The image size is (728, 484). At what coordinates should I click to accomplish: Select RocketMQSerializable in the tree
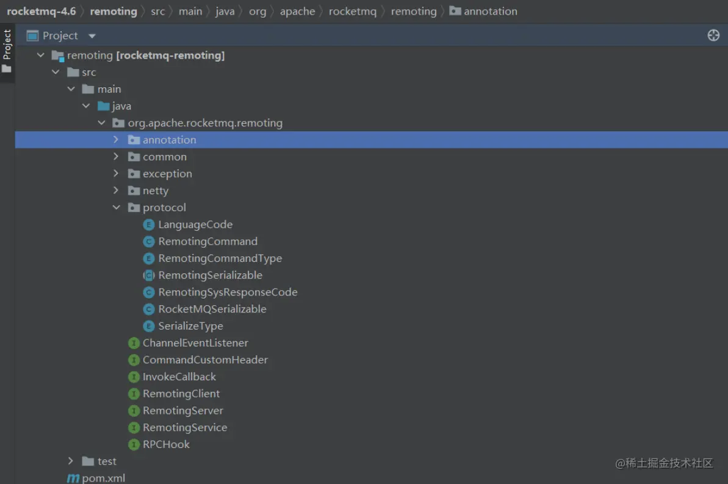tap(212, 309)
